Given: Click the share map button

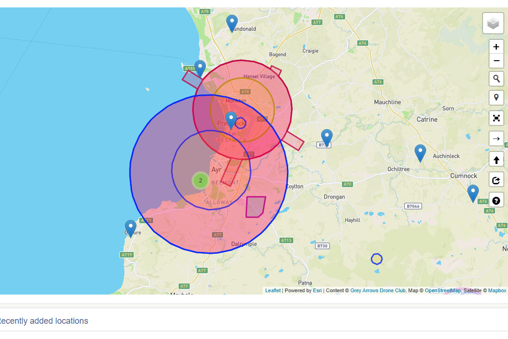Looking at the screenshot, I should [496, 180].
